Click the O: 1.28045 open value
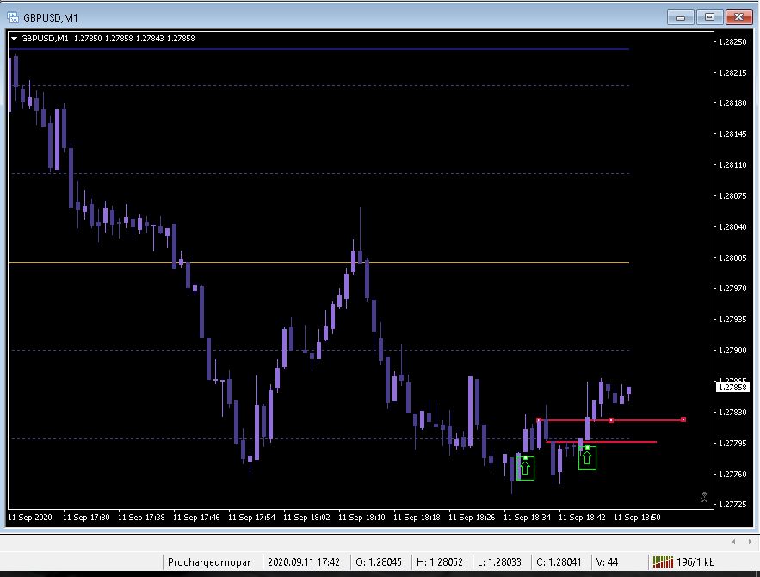 click(x=379, y=562)
